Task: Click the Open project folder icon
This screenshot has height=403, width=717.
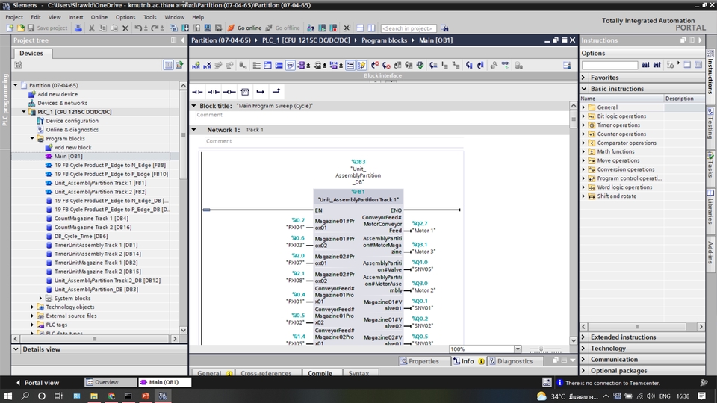Action: pyautogui.click(x=21, y=28)
